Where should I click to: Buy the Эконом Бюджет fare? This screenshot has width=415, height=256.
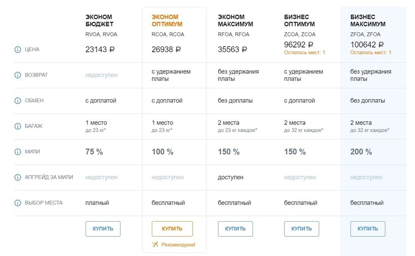pyautogui.click(x=103, y=229)
